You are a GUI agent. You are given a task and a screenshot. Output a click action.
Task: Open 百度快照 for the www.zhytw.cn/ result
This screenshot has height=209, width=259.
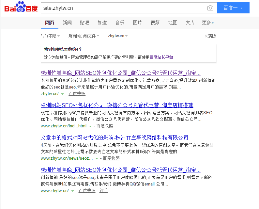pyautogui.click(x=87, y=191)
